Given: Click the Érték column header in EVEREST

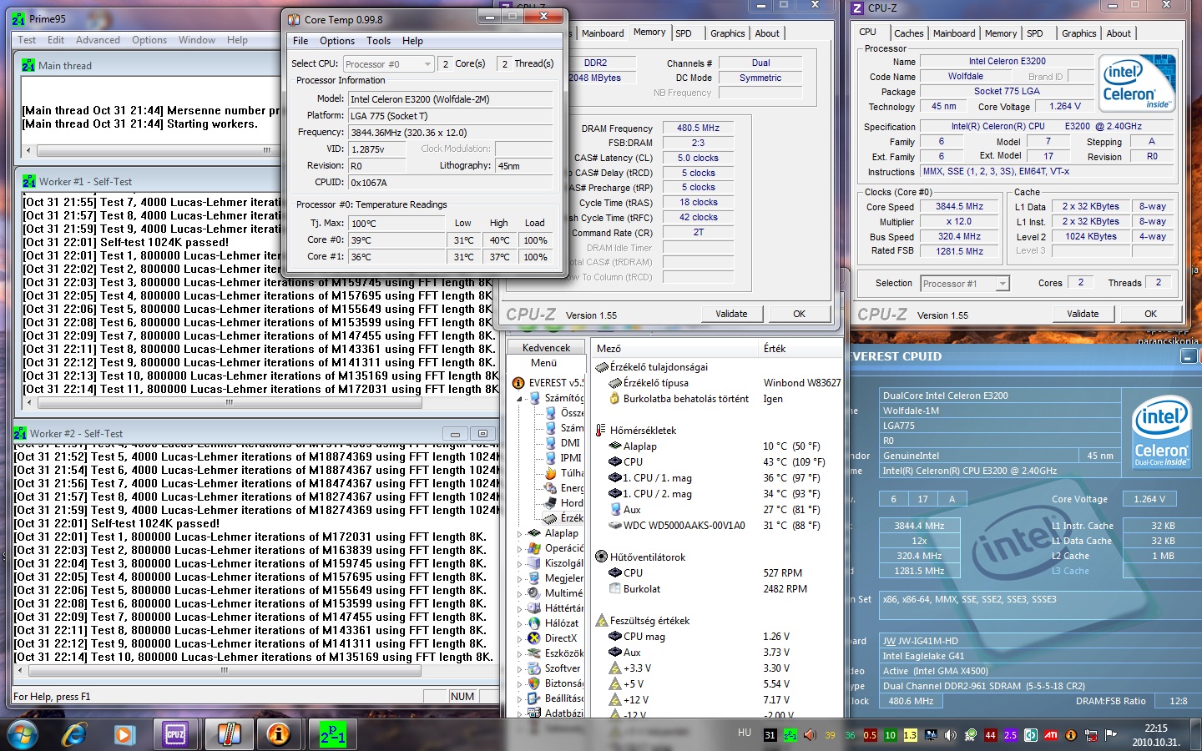Looking at the screenshot, I should tap(800, 349).
